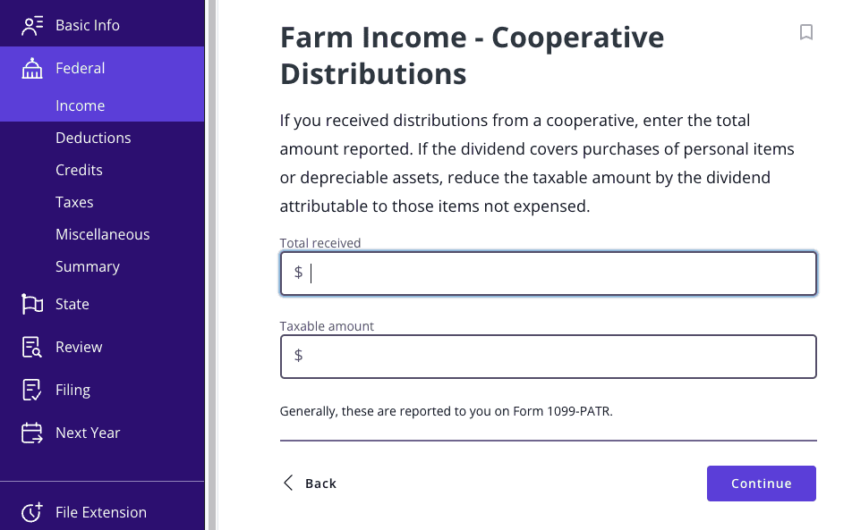Click the State flag icon
This screenshot has height=530, width=852.
[x=31, y=304]
